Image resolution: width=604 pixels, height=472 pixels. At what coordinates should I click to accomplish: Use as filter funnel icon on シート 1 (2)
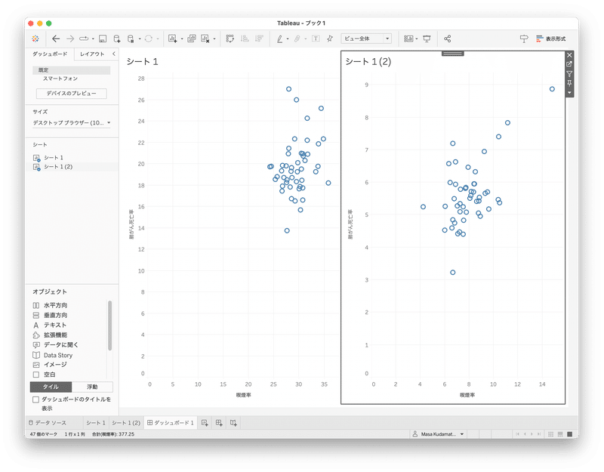pos(569,73)
